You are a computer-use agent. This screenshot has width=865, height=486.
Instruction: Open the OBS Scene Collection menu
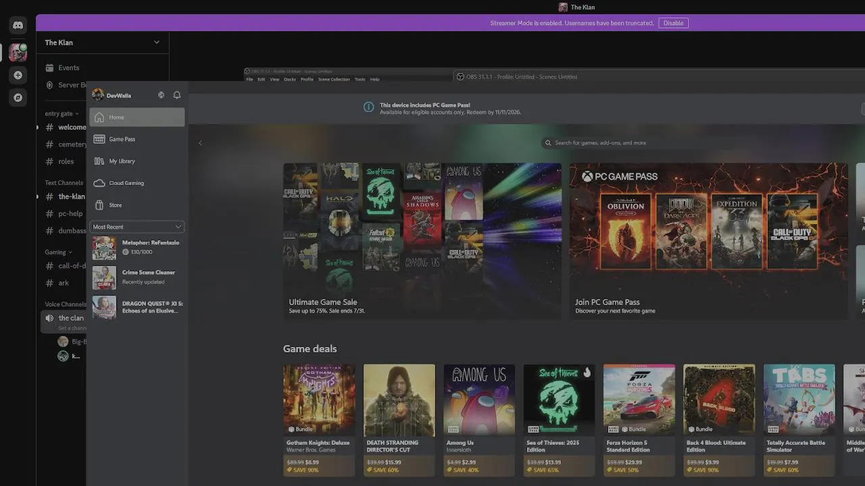point(334,79)
